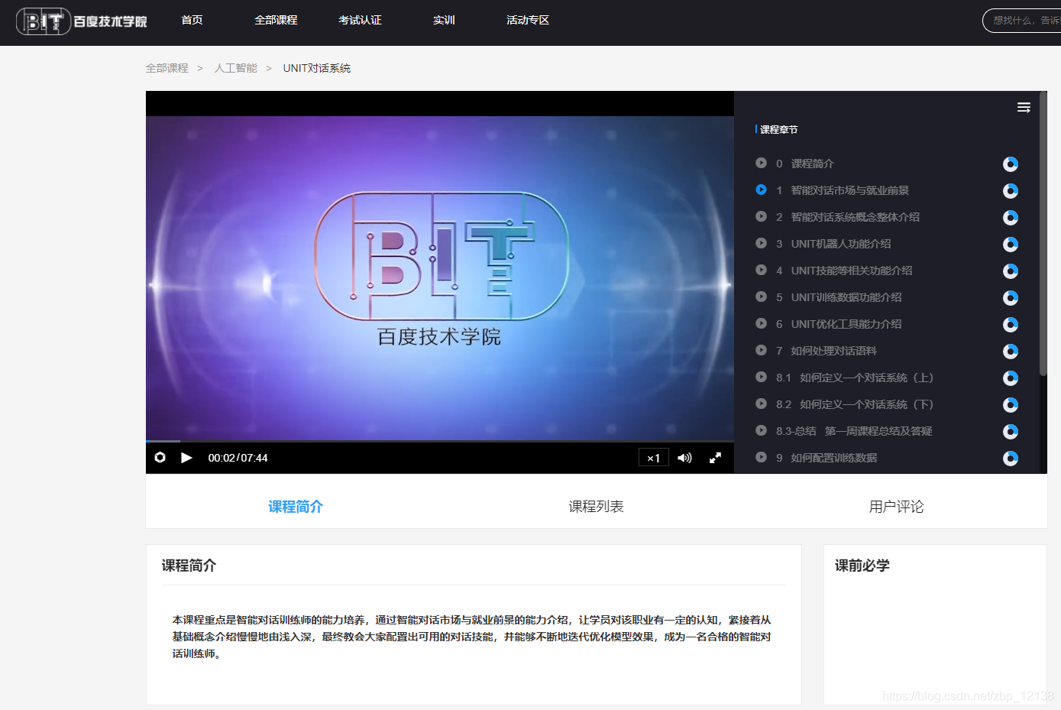Go to 考试认证 in the top navigation
The height and width of the screenshot is (710, 1061).
point(360,20)
